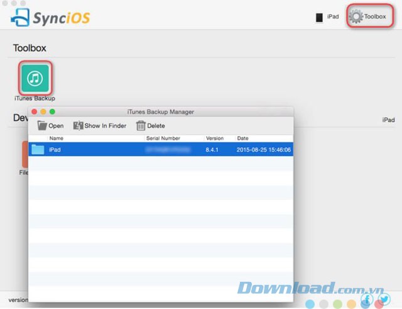Click the Show In Finder icon
The width and height of the screenshot is (402, 309).
pos(78,126)
